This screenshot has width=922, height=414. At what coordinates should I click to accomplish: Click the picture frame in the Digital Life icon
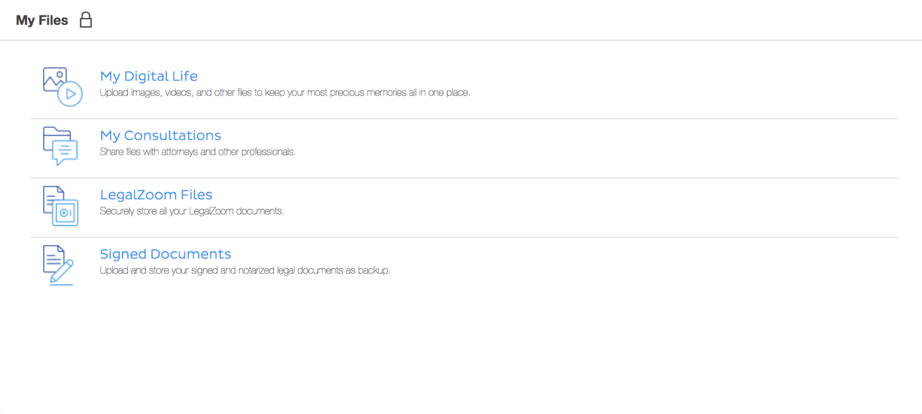click(x=53, y=78)
